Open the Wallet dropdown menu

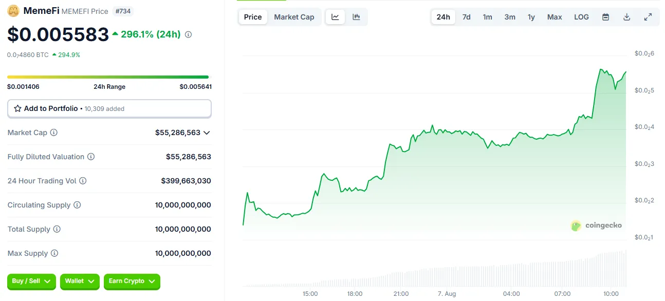point(80,281)
